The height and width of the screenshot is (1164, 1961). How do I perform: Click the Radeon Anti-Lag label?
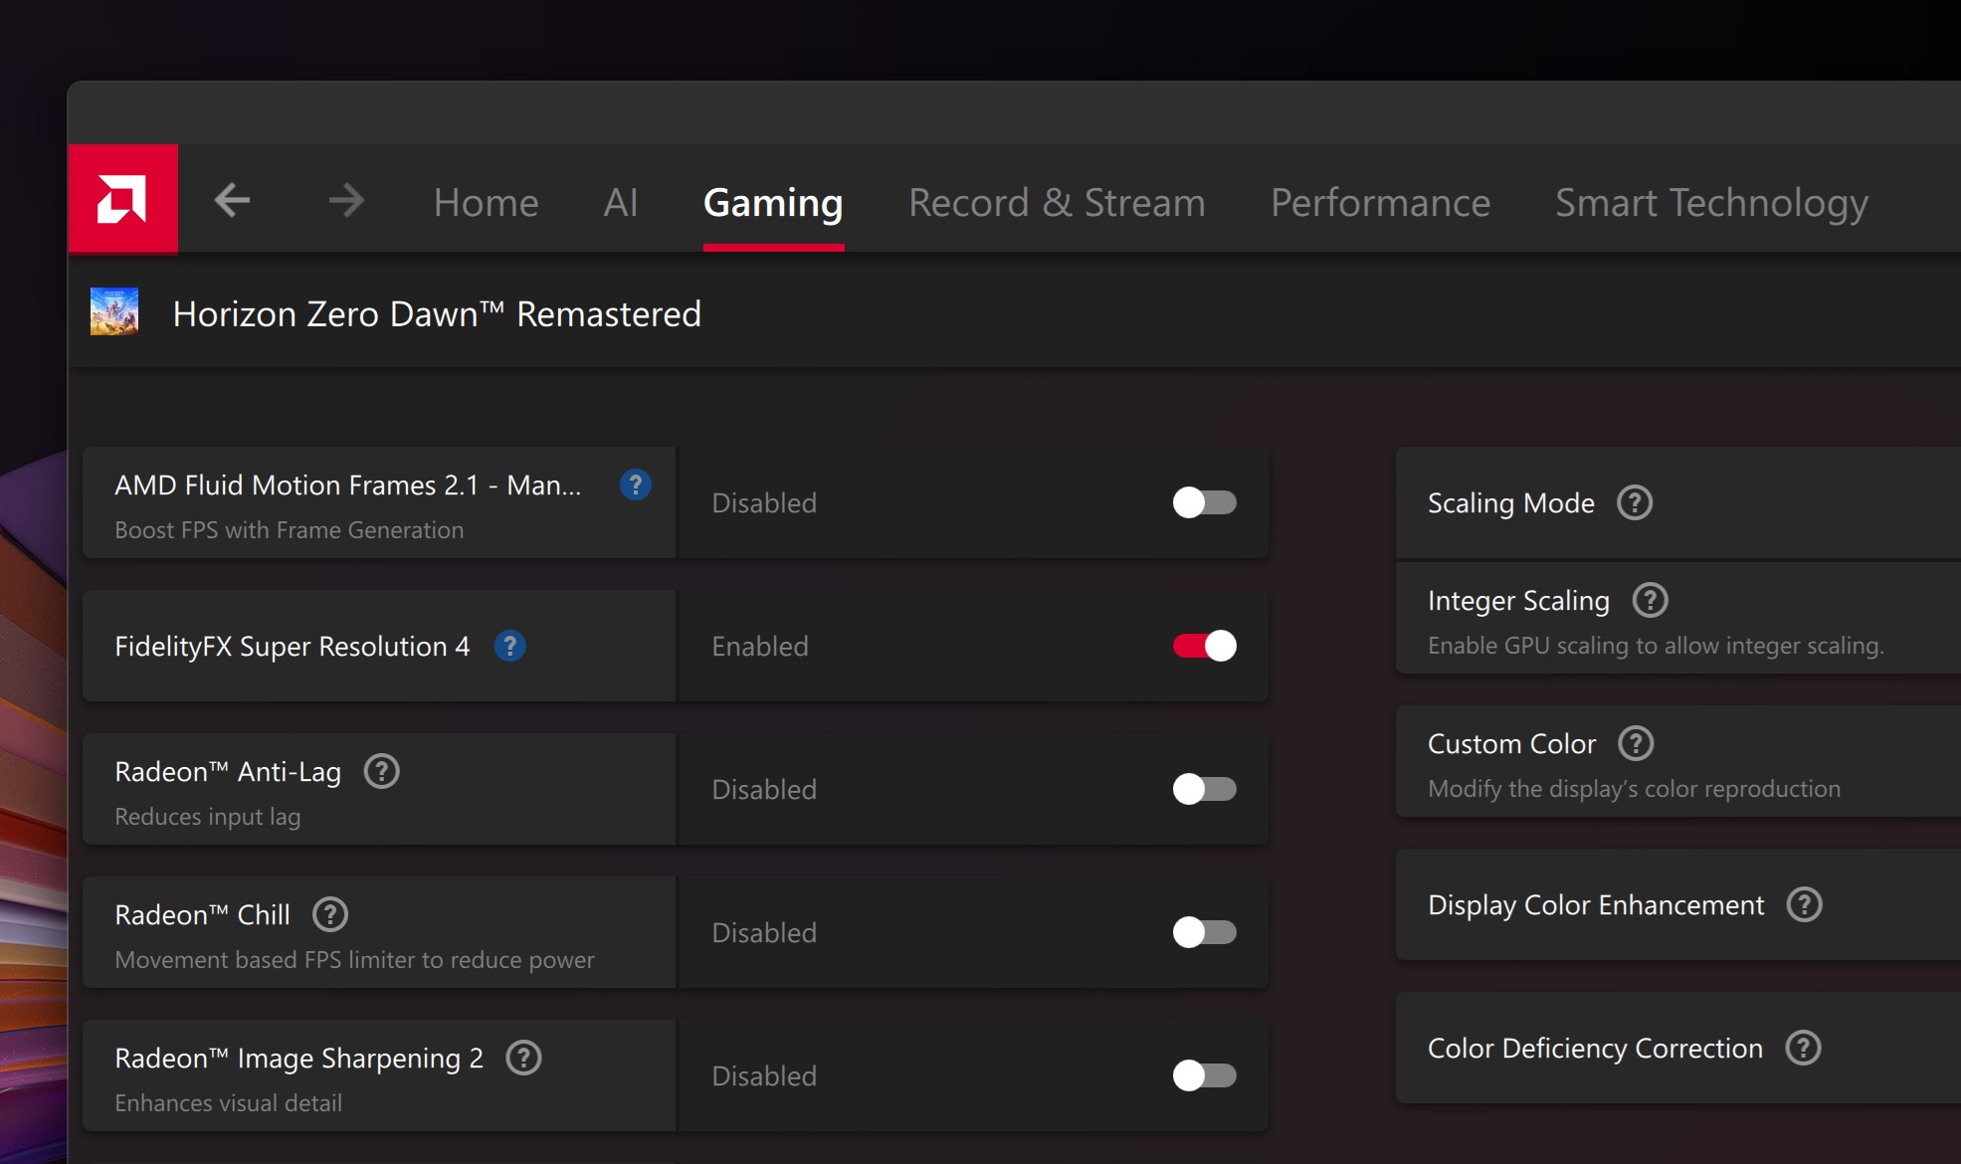pyautogui.click(x=228, y=772)
